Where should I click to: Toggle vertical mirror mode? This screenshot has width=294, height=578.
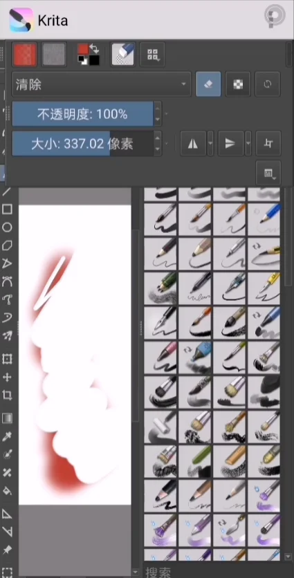230,143
